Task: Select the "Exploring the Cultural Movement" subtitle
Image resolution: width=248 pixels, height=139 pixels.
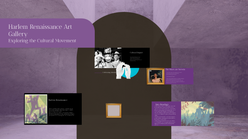Action: tap(42, 41)
